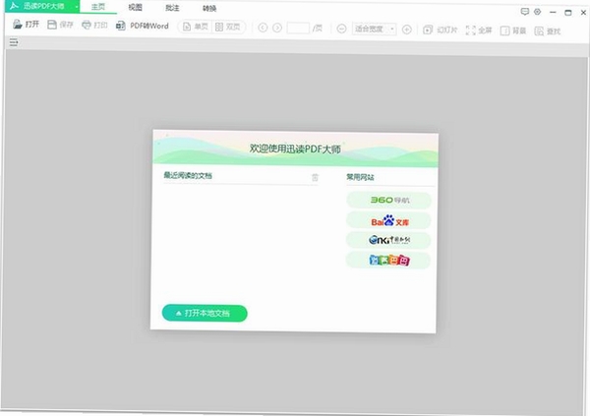Enter 全屏 fullscreen mode
Screen dimensions: 590x416
tap(479, 30)
